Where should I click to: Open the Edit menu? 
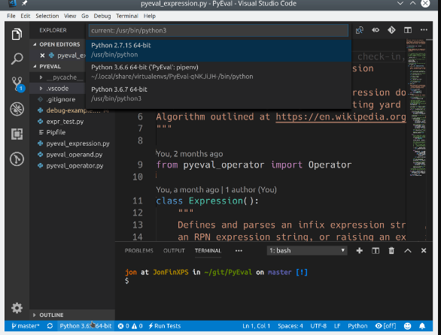click(26, 16)
